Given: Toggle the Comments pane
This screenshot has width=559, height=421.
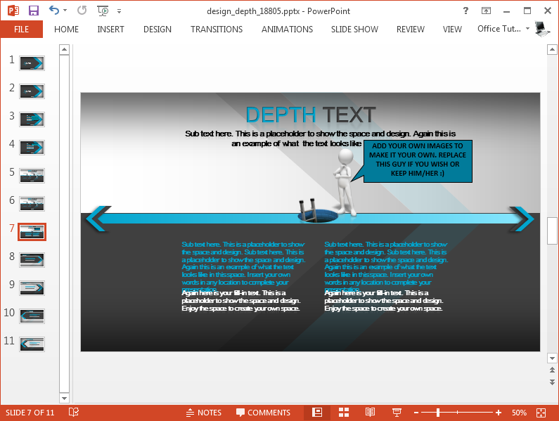Looking at the screenshot, I should 263,413.
